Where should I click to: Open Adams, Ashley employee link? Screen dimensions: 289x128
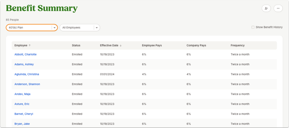point(24,64)
